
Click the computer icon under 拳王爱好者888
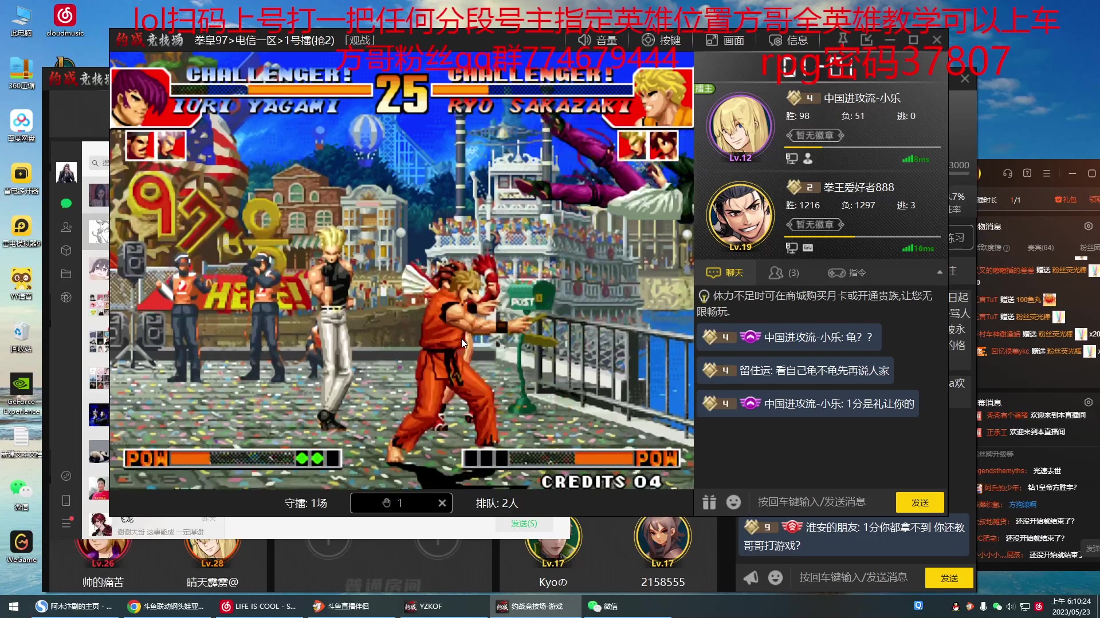(x=791, y=248)
